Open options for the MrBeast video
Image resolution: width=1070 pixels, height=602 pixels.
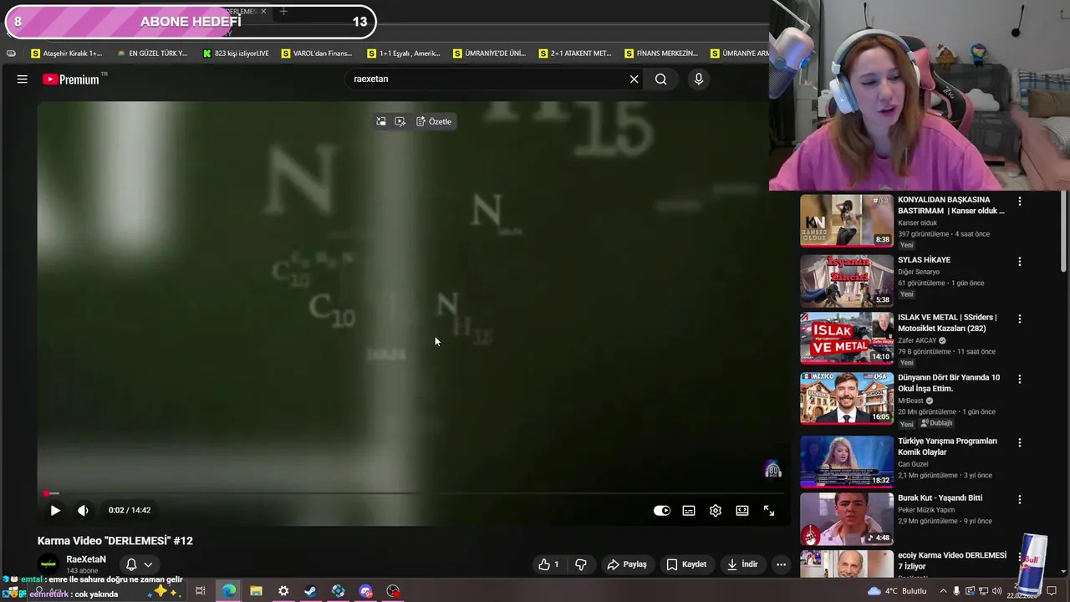1019,379
